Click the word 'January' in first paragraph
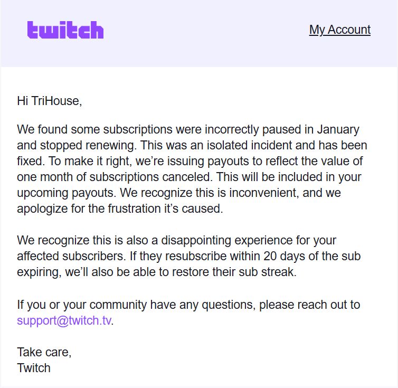Viewport: 398px width, 388px height. [x=338, y=129]
